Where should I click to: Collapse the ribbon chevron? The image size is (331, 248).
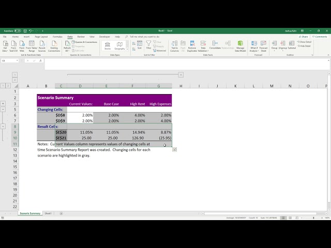(x=328, y=55)
